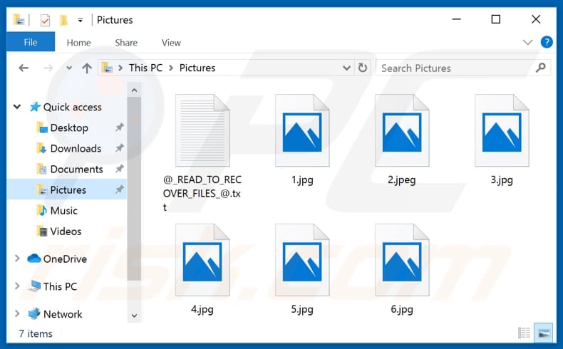Switch to large icons view layout

tap(543, 333)
